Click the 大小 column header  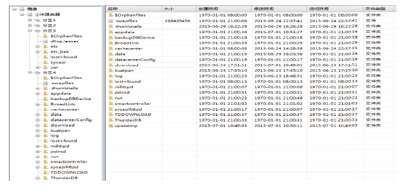point(179,9)
